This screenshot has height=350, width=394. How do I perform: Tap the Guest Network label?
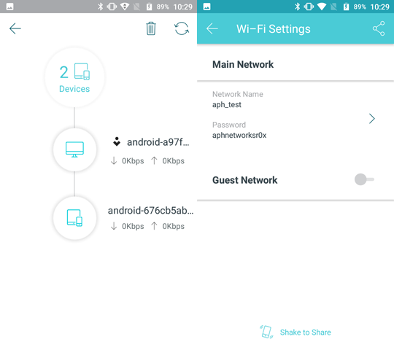coord(244,180)
